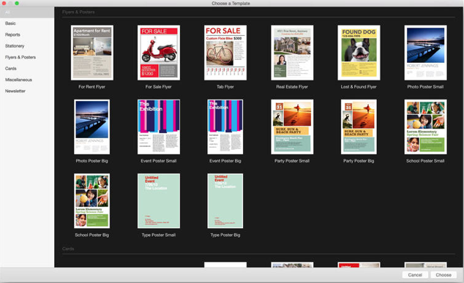Show the Stationery templates category
This screenshot has width=464, height=283.
pyautogui.click(x=15, y=46)
